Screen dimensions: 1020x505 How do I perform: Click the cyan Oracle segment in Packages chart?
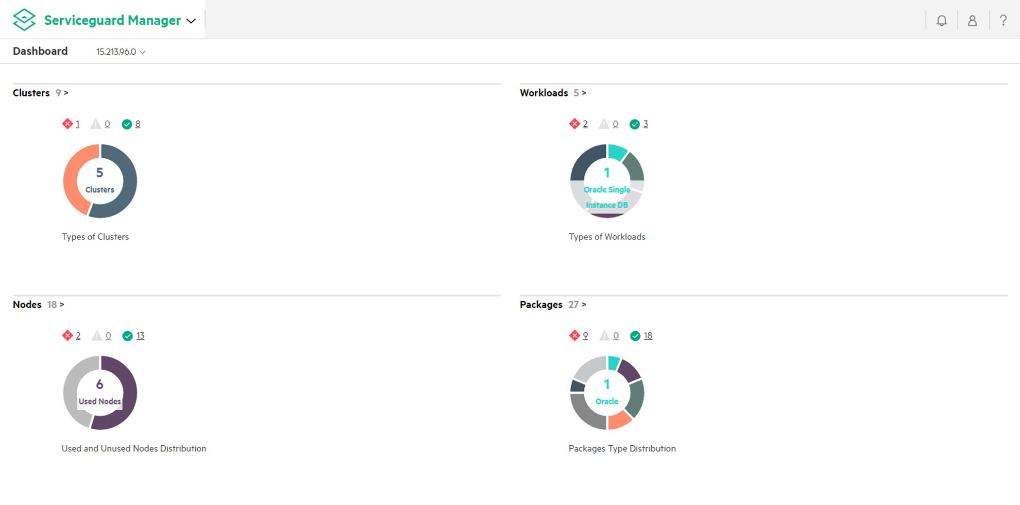click(x=613, y=363)
